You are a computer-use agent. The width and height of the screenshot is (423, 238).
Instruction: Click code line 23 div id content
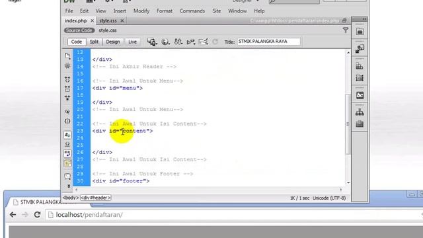(x=122, y=131)
